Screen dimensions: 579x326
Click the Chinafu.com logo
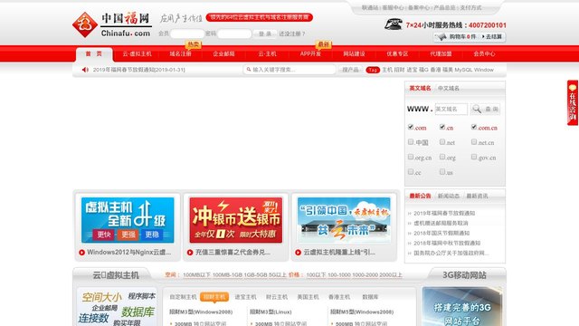coord(112,24)
